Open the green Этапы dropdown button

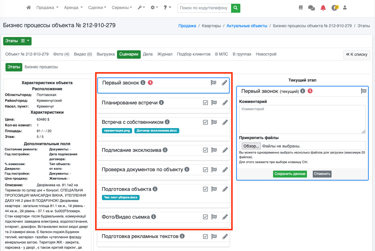17,41
